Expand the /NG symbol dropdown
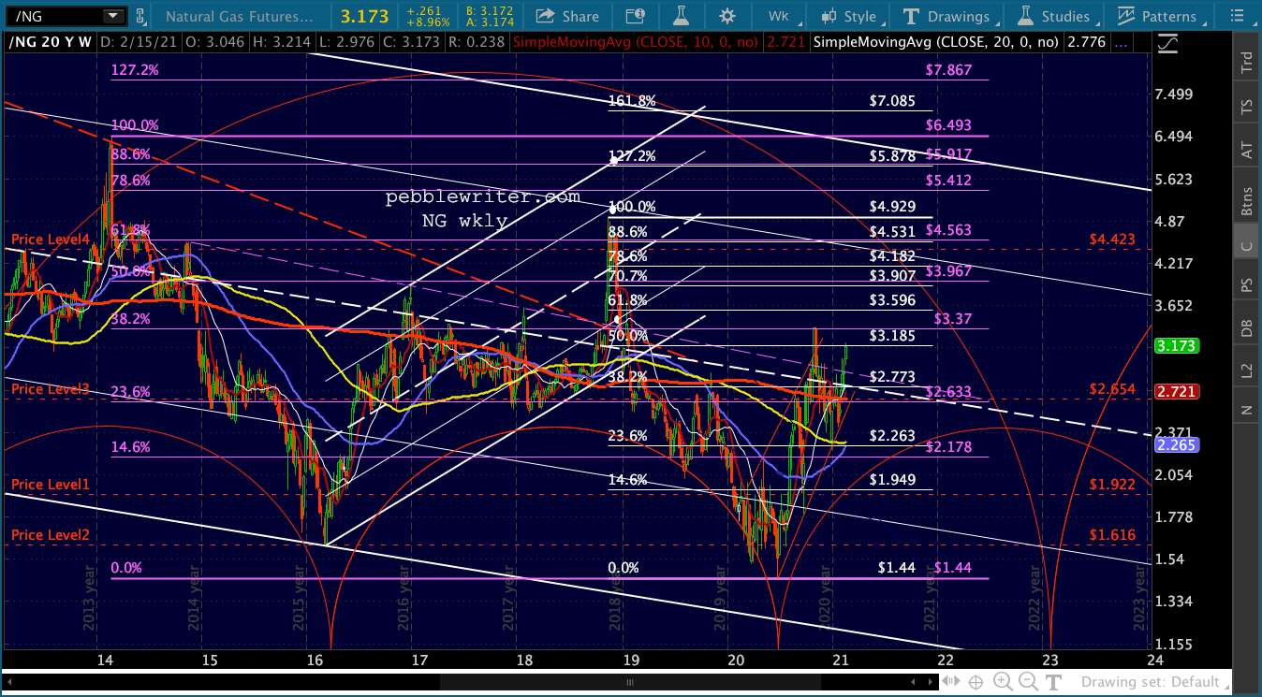This screenshot has width=1262, height=697. pos(112,16)
